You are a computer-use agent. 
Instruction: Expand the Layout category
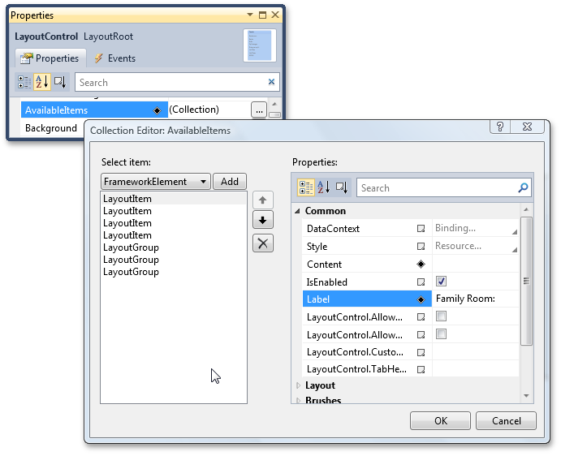(x=298, y=385)
